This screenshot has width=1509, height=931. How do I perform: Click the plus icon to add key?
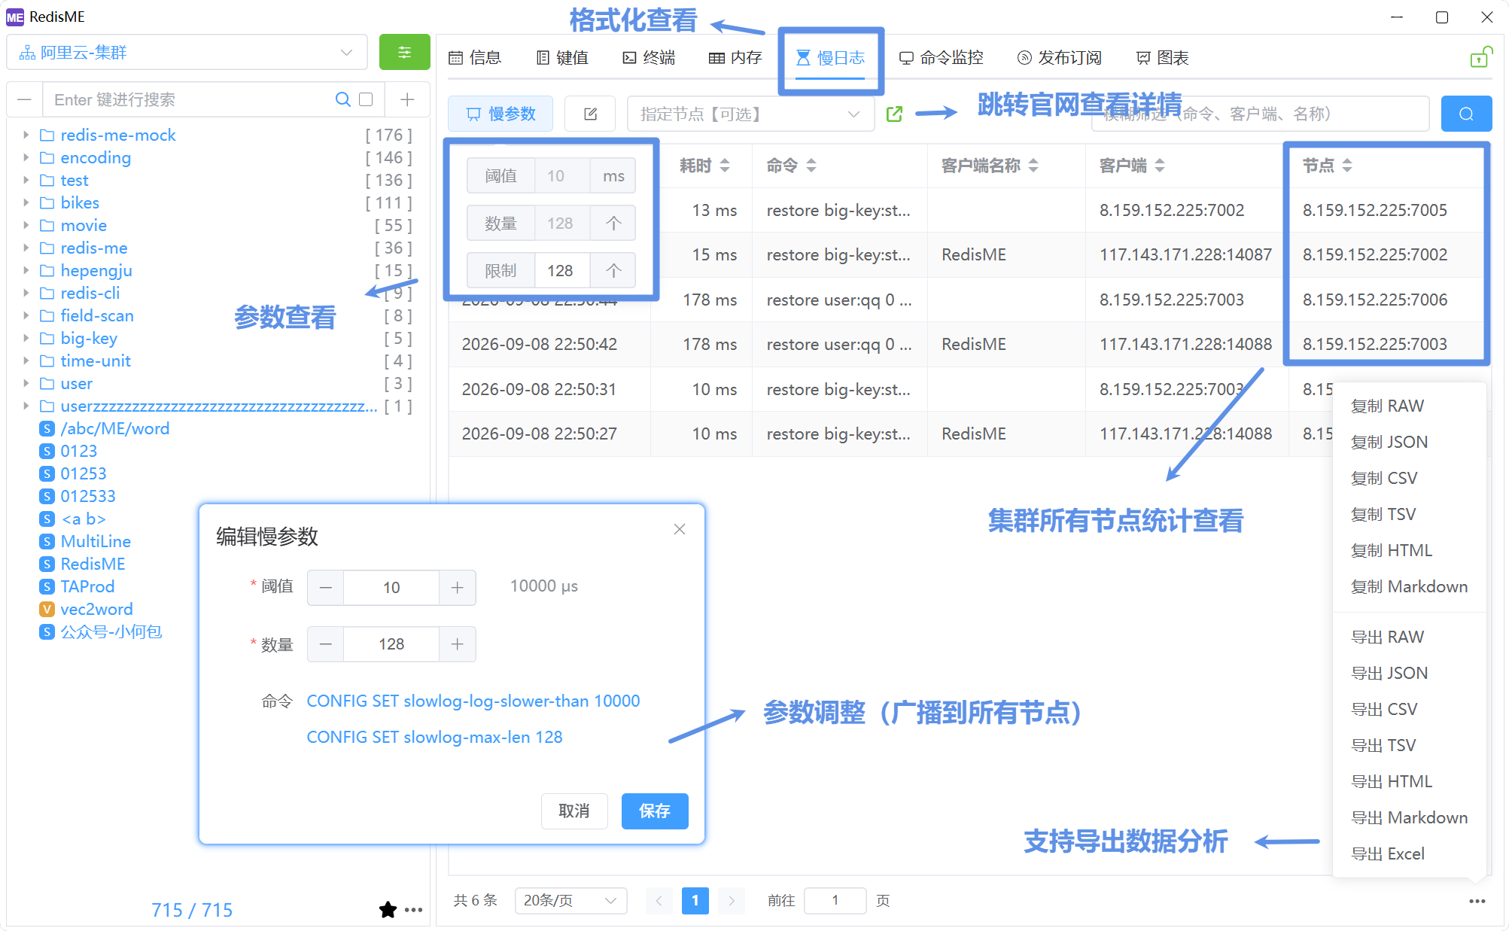407,99
